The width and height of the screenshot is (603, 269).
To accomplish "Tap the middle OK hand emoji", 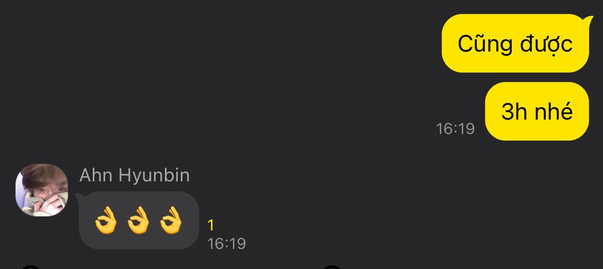I will tap(139, 220).
